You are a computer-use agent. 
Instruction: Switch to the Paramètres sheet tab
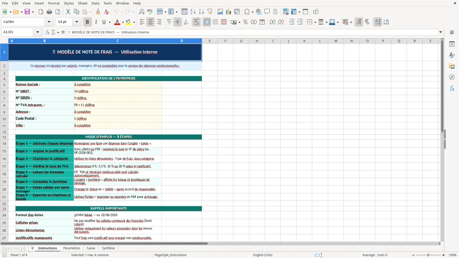72,248
